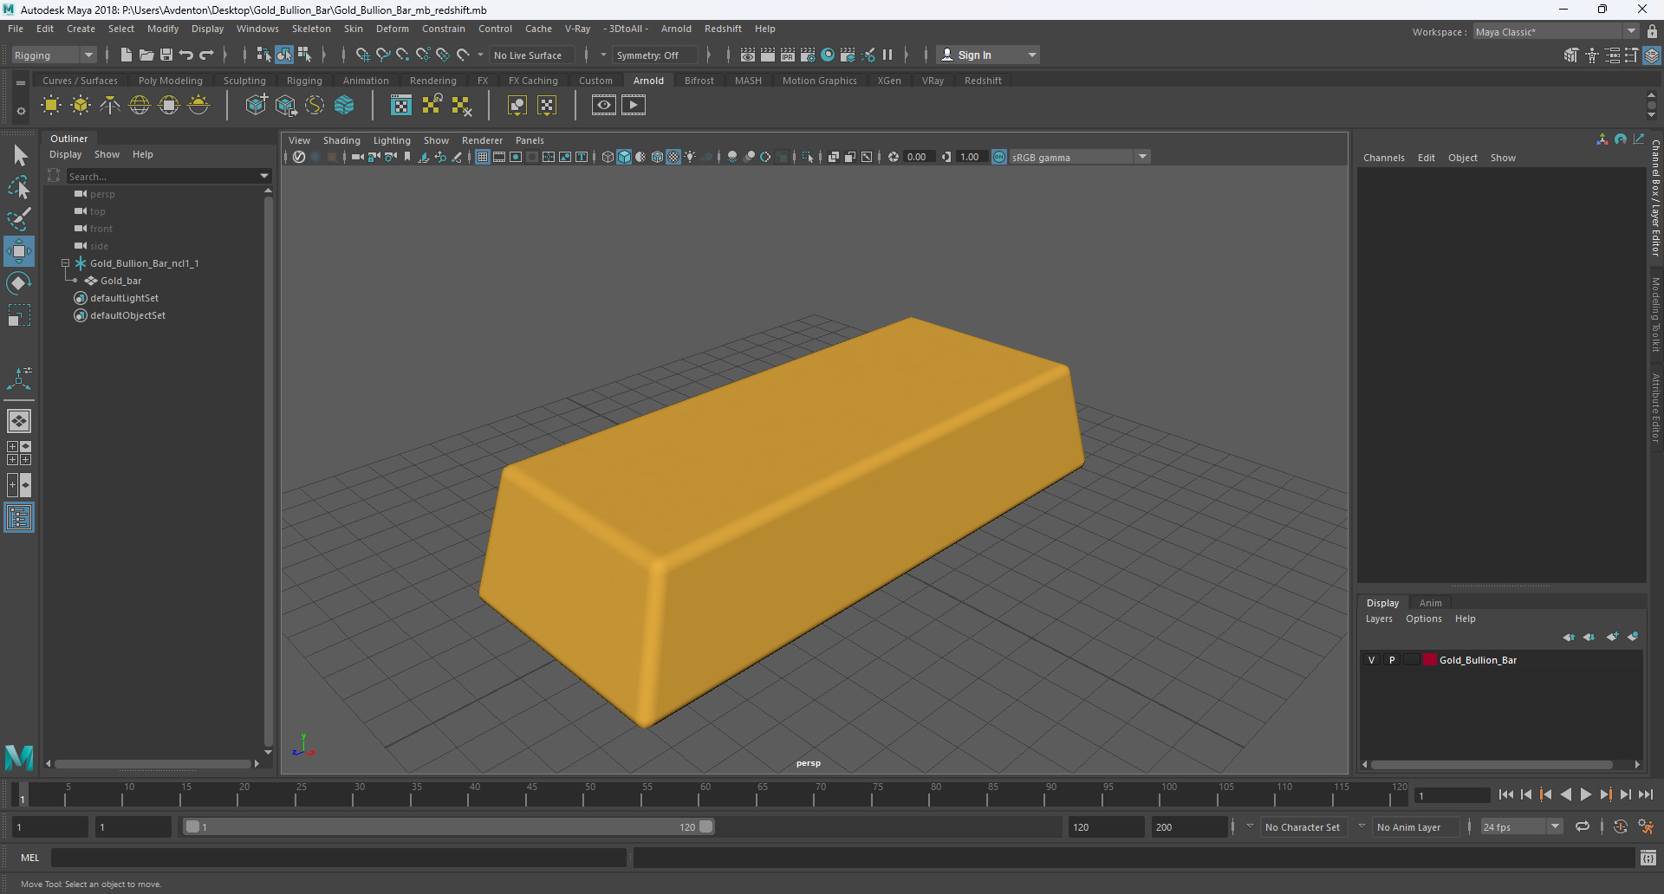Switch to the Anim layer tab

point(1431,603)
